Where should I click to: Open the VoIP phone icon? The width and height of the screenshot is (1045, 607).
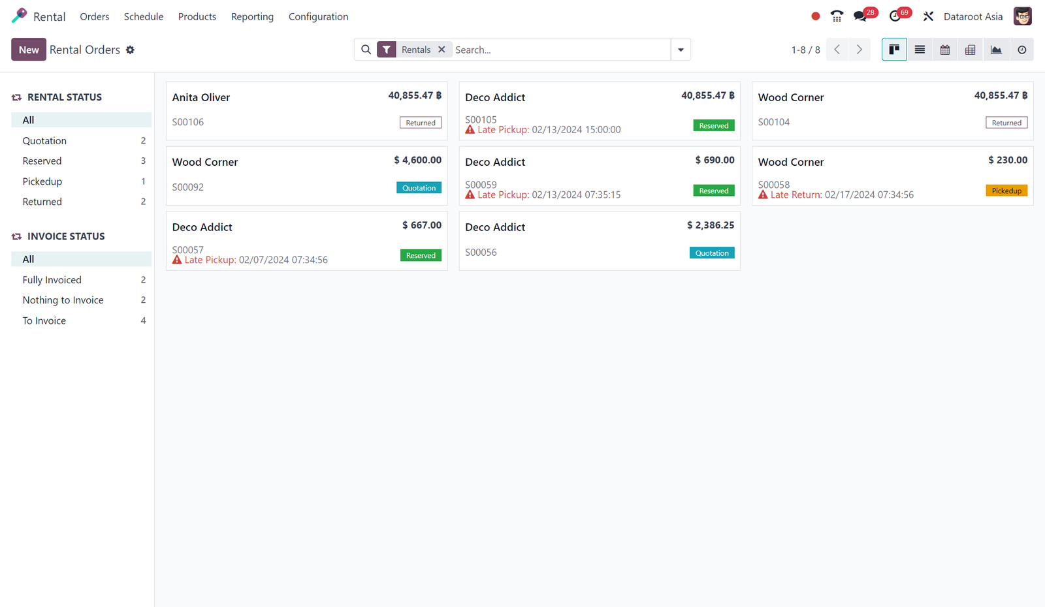click(837, 16)
